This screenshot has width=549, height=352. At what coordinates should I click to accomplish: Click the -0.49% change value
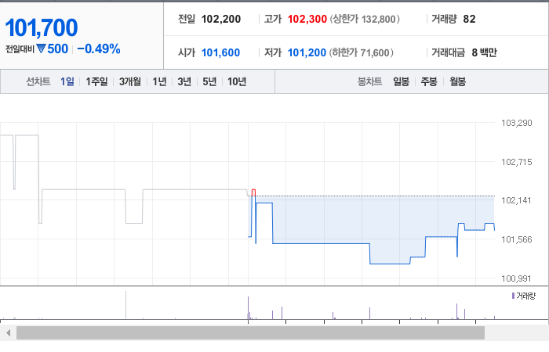[x=99, y=48]
